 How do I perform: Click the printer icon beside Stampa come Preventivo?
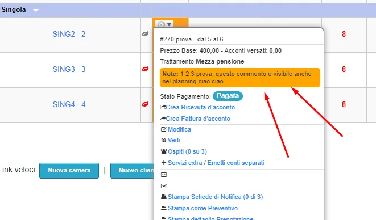[164, 208]
